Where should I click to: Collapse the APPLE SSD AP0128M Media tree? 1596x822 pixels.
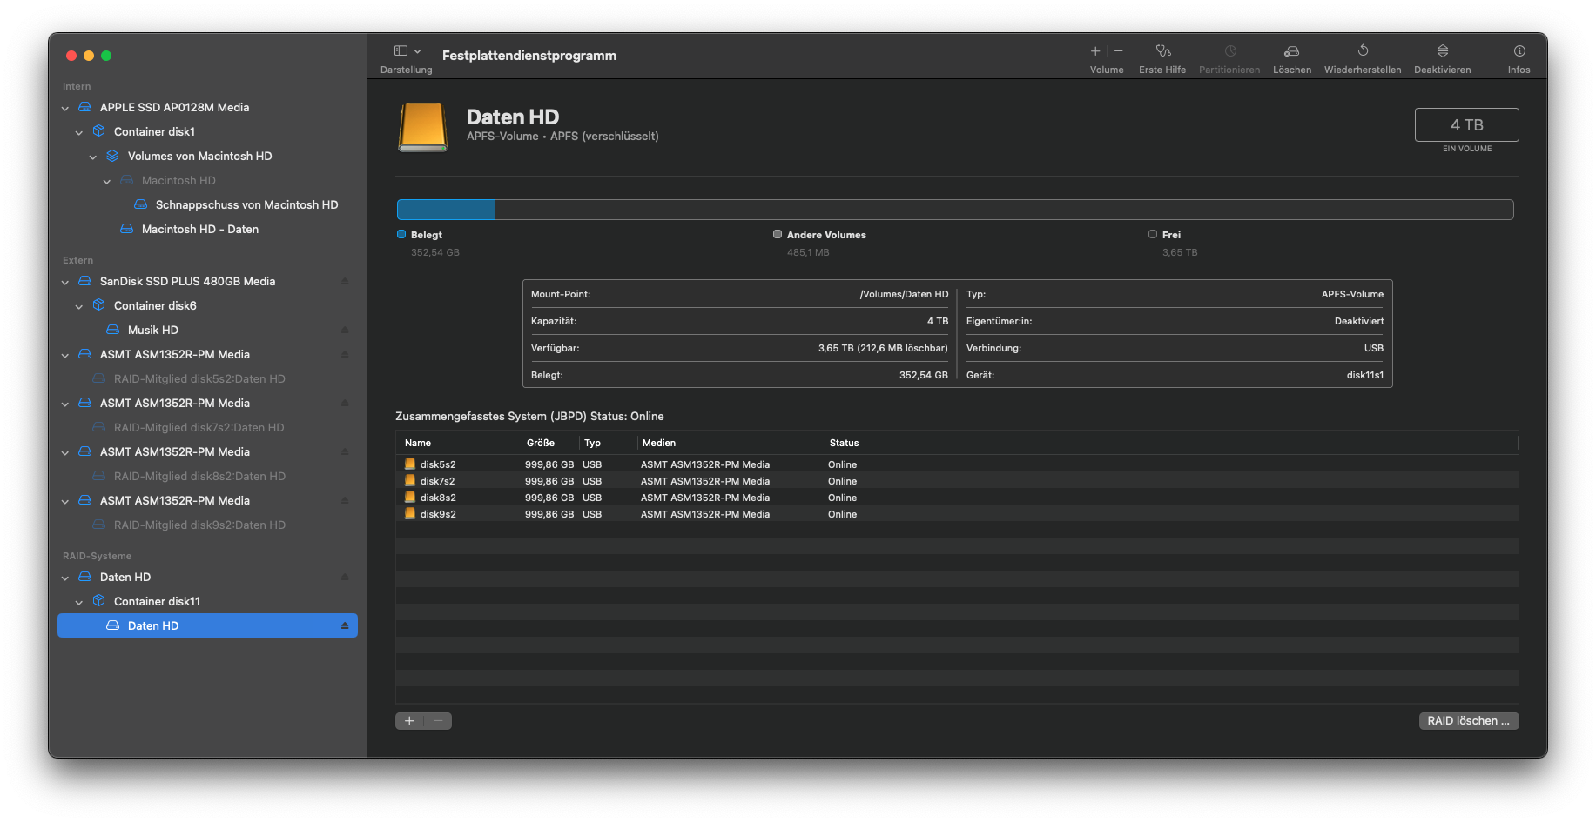65,108
